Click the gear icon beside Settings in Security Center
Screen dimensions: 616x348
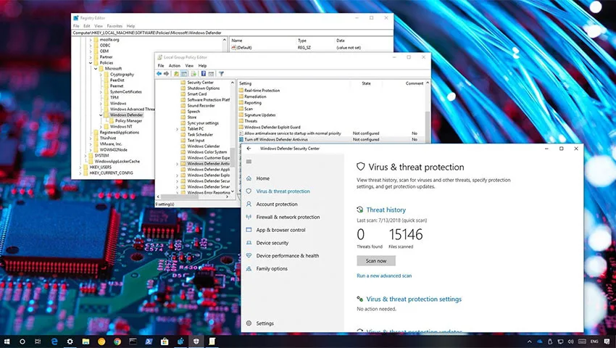[249, 323]
